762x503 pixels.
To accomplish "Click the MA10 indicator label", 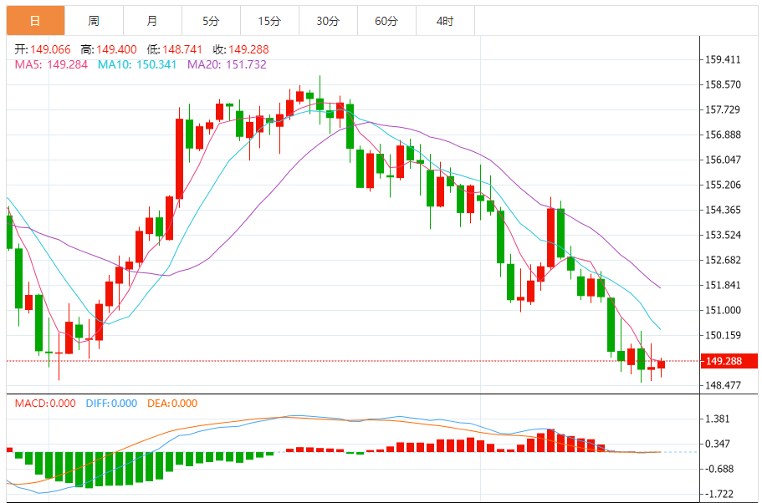I will (137, 64).
